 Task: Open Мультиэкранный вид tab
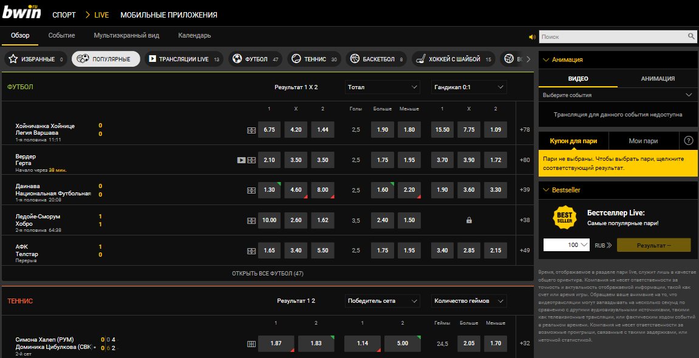coord(126,35)
